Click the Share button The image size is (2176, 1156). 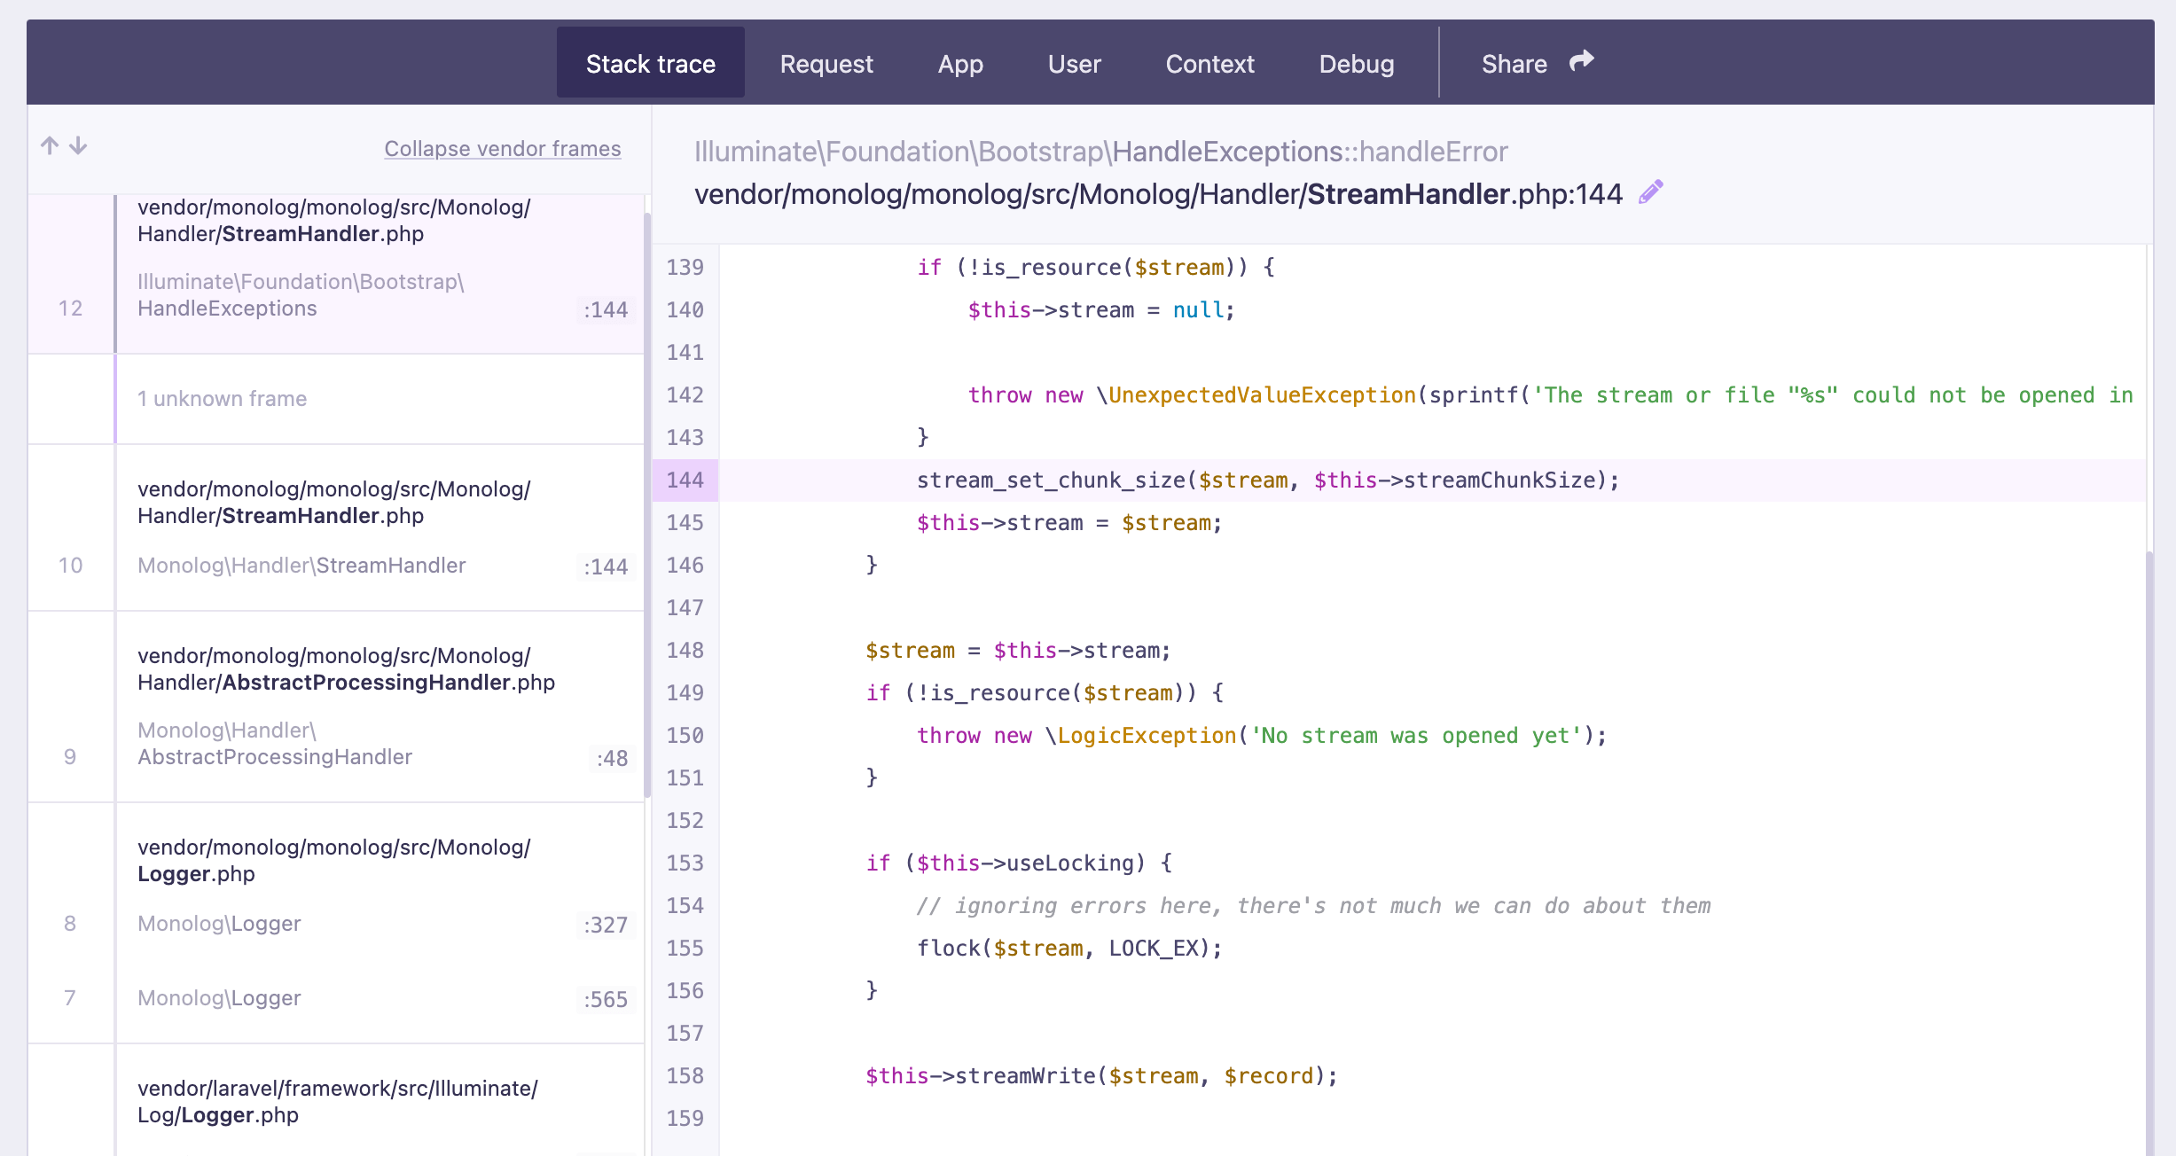click(1514, 62)
